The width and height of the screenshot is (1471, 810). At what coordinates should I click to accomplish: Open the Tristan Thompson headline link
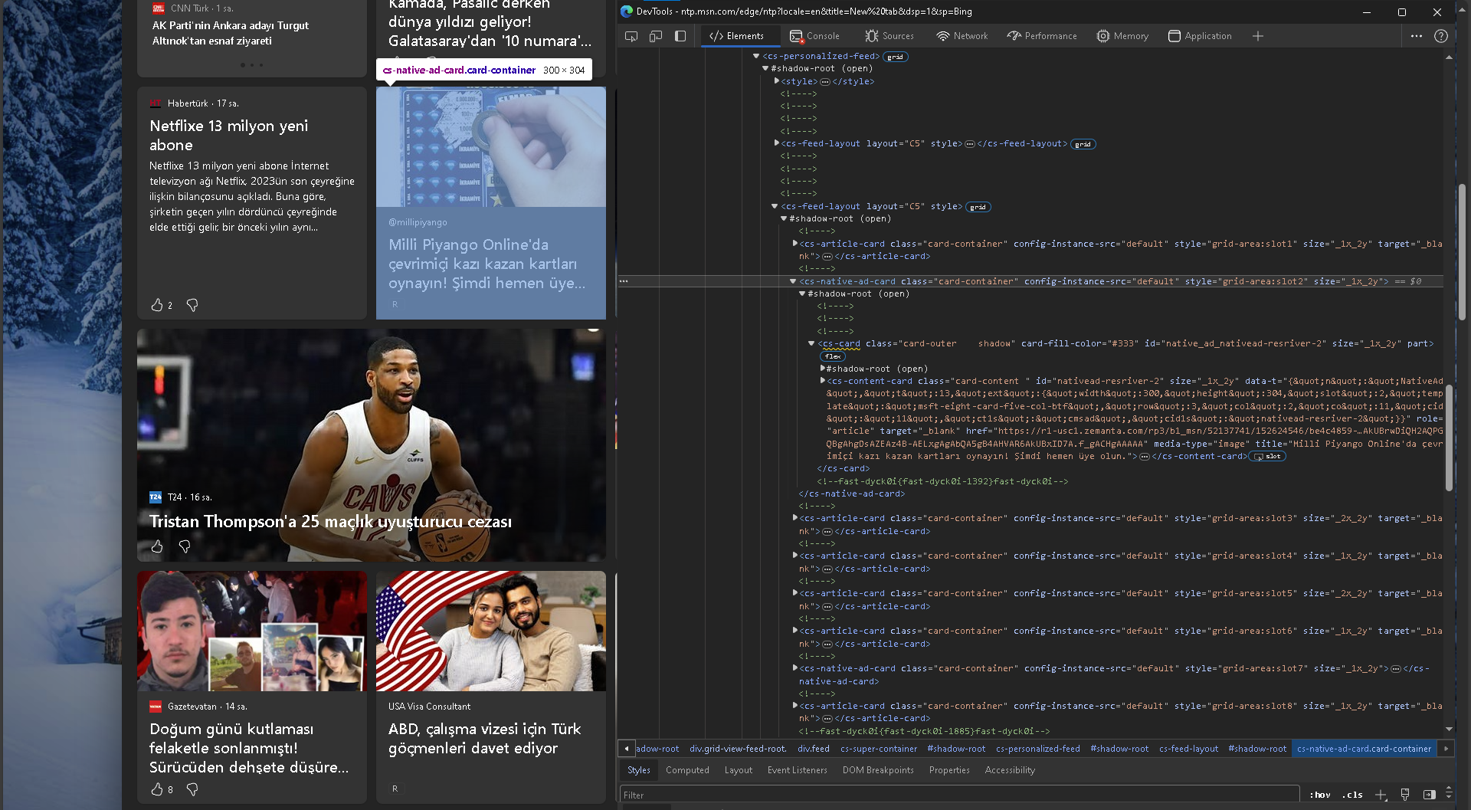(x=330, y=522)
